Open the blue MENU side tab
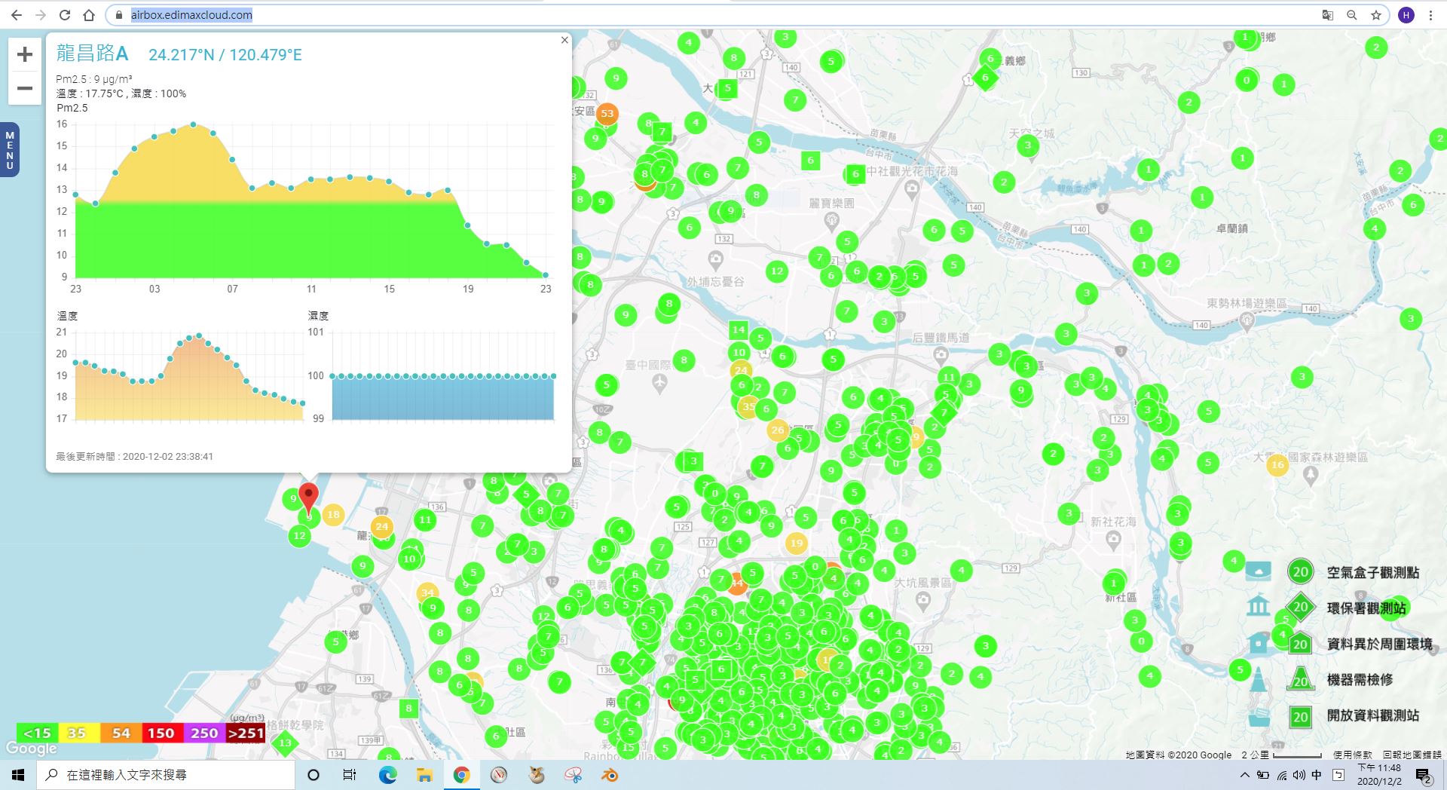The image size is (1447, 790). pyautogui.click(x=10, y=150)
